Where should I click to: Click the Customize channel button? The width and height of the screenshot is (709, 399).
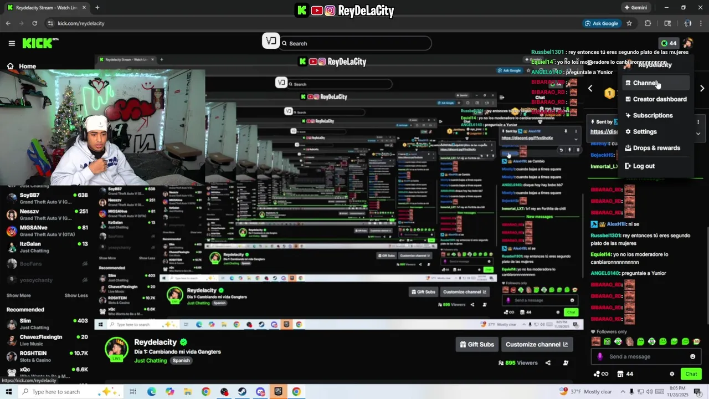(x=537, y=344)
